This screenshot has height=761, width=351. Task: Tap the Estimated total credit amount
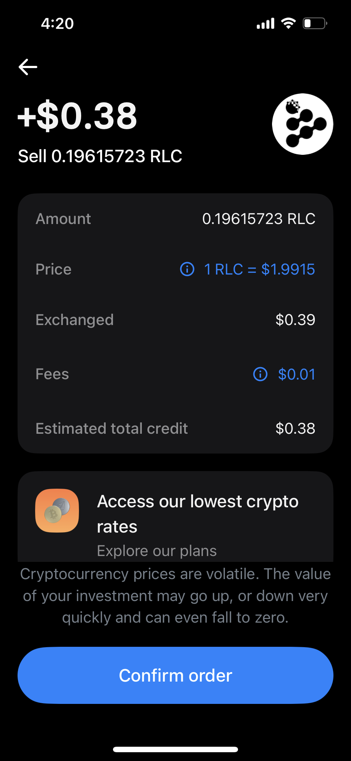coord(295,429)
